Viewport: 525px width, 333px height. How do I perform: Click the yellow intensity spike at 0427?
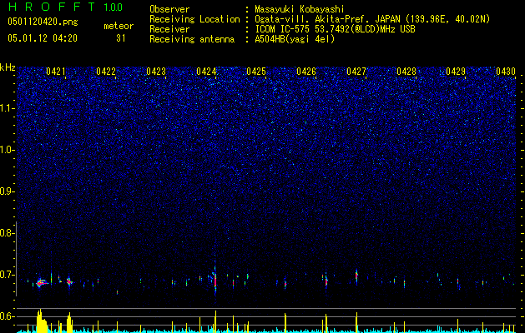356,322
